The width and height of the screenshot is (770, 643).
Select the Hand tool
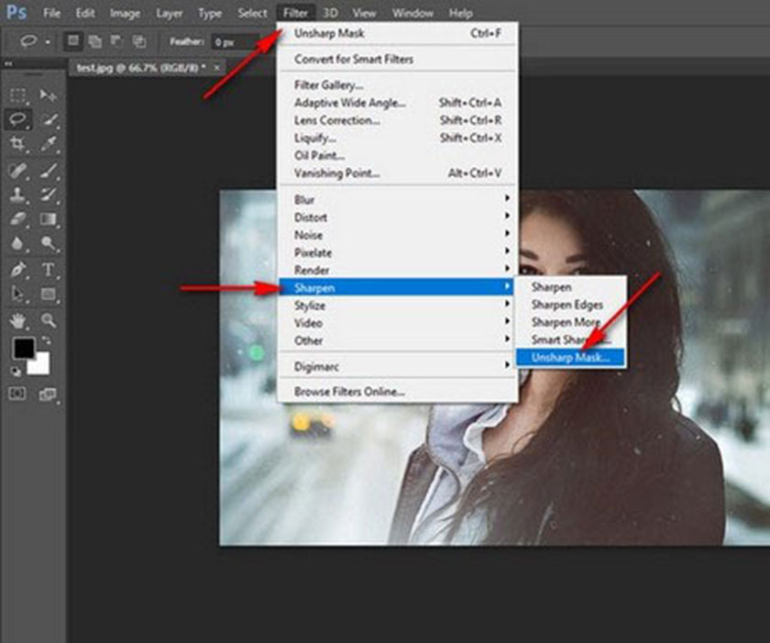pos(18,321)
